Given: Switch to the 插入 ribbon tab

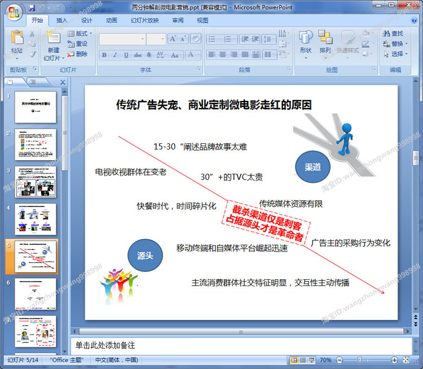Looking at the screenshot, I should pyautogui.click(x=62, y=20).
